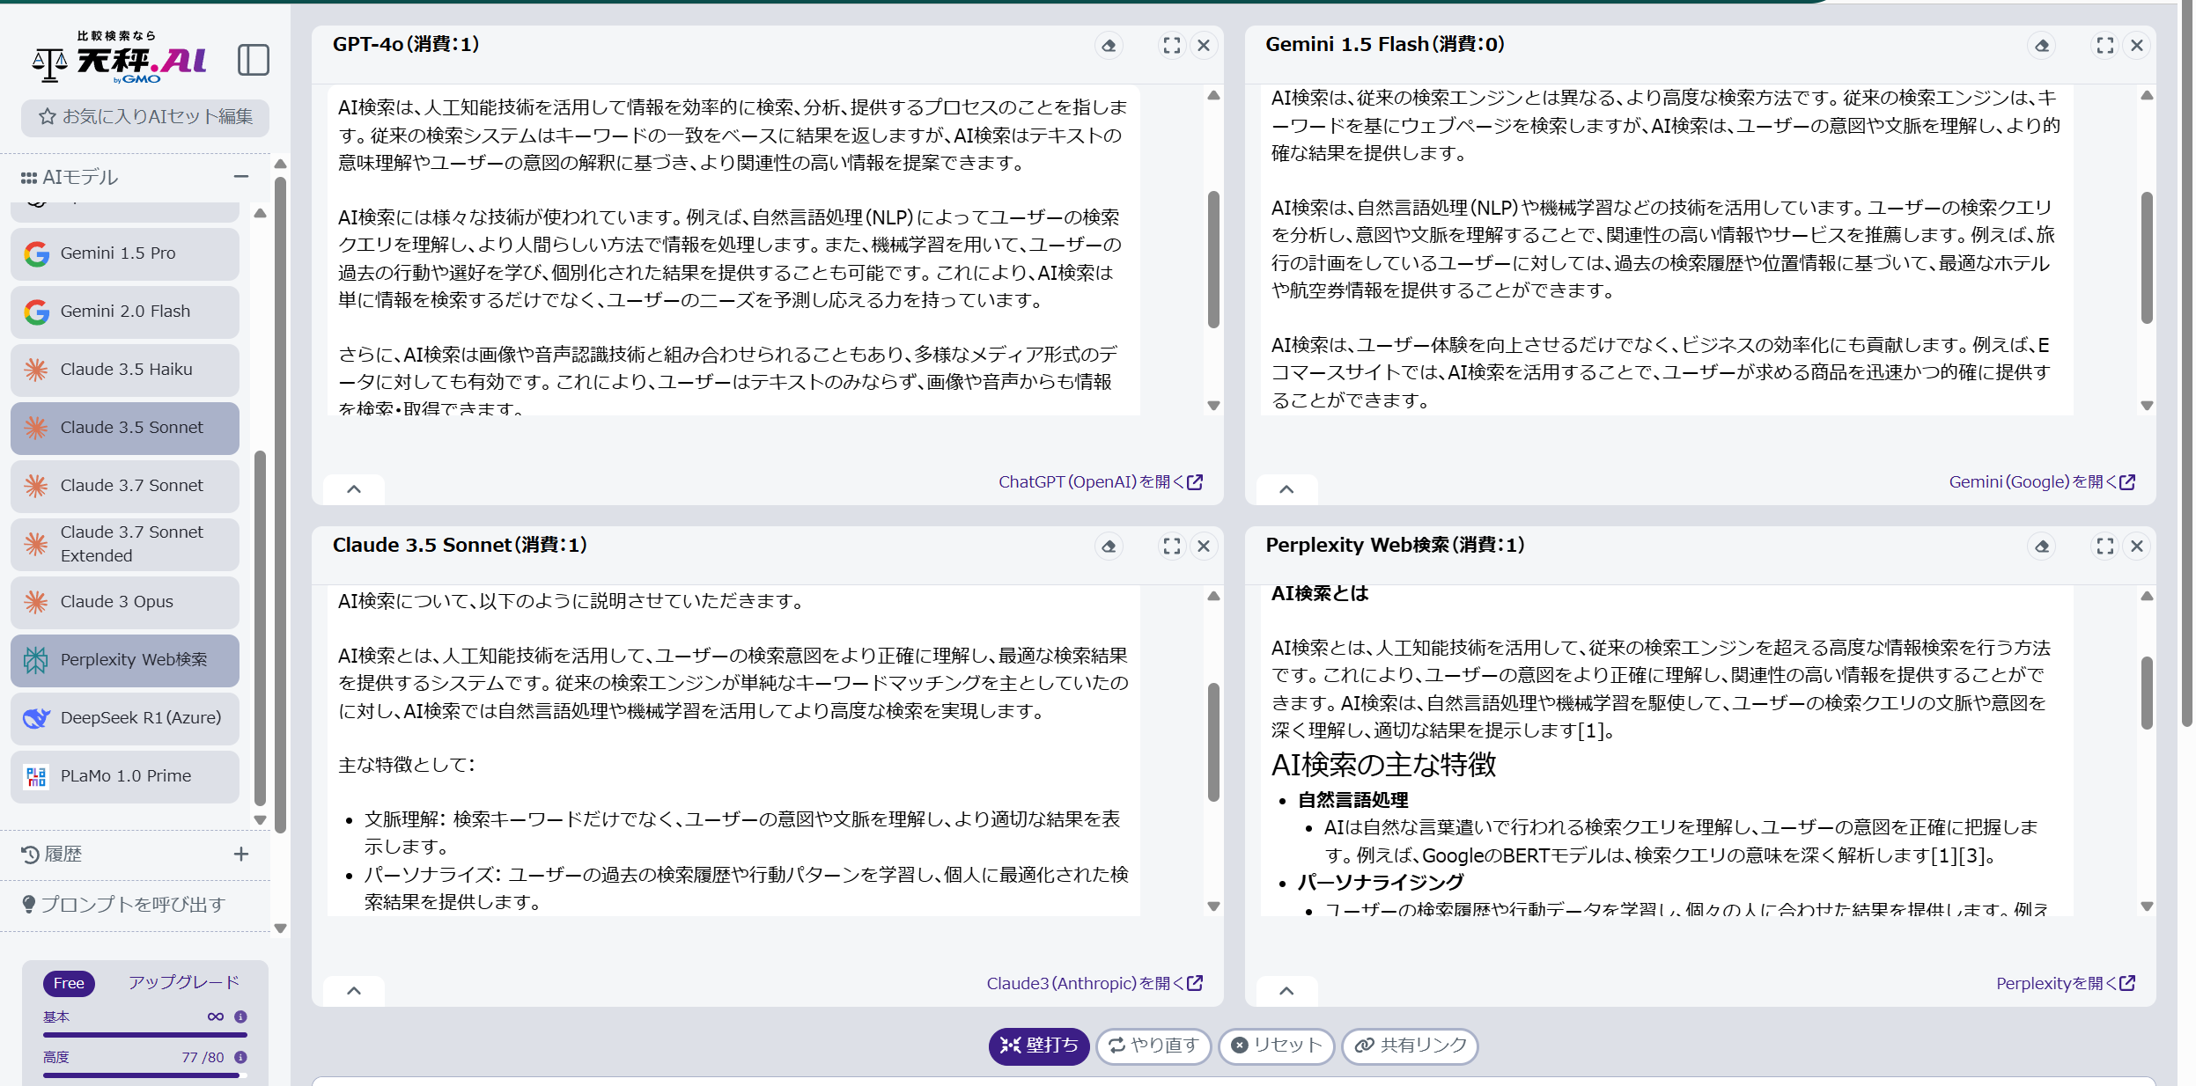Close the Gemini 1.5 Flash panel
Screen dimensions: 2196x1086
(x=2137, y=45)
